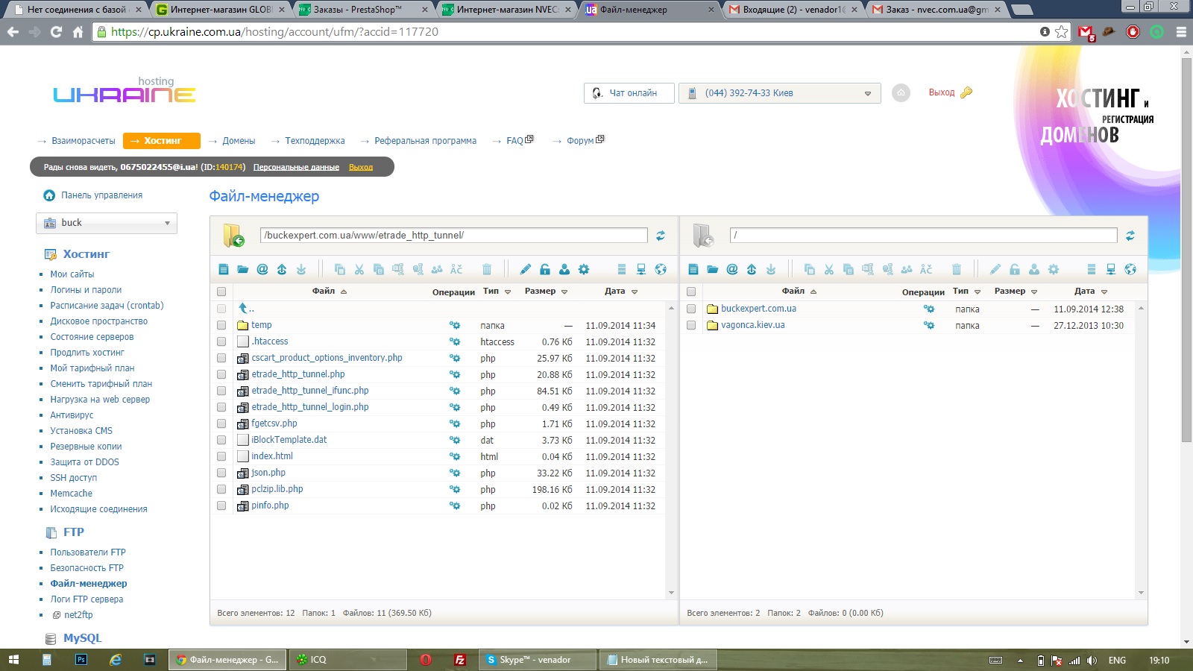Sort left panel by Дата column
Screen dimensions: 1193x671
click(621, 292)
